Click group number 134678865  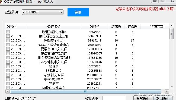click(94, 53)
